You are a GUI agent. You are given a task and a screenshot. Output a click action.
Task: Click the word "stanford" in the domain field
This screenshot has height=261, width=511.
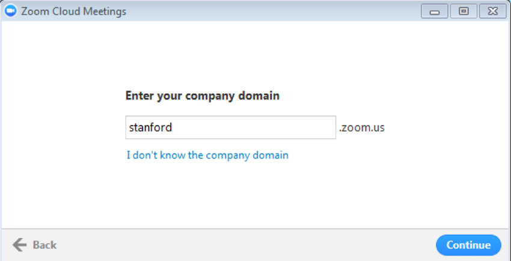tap(151, 127)
